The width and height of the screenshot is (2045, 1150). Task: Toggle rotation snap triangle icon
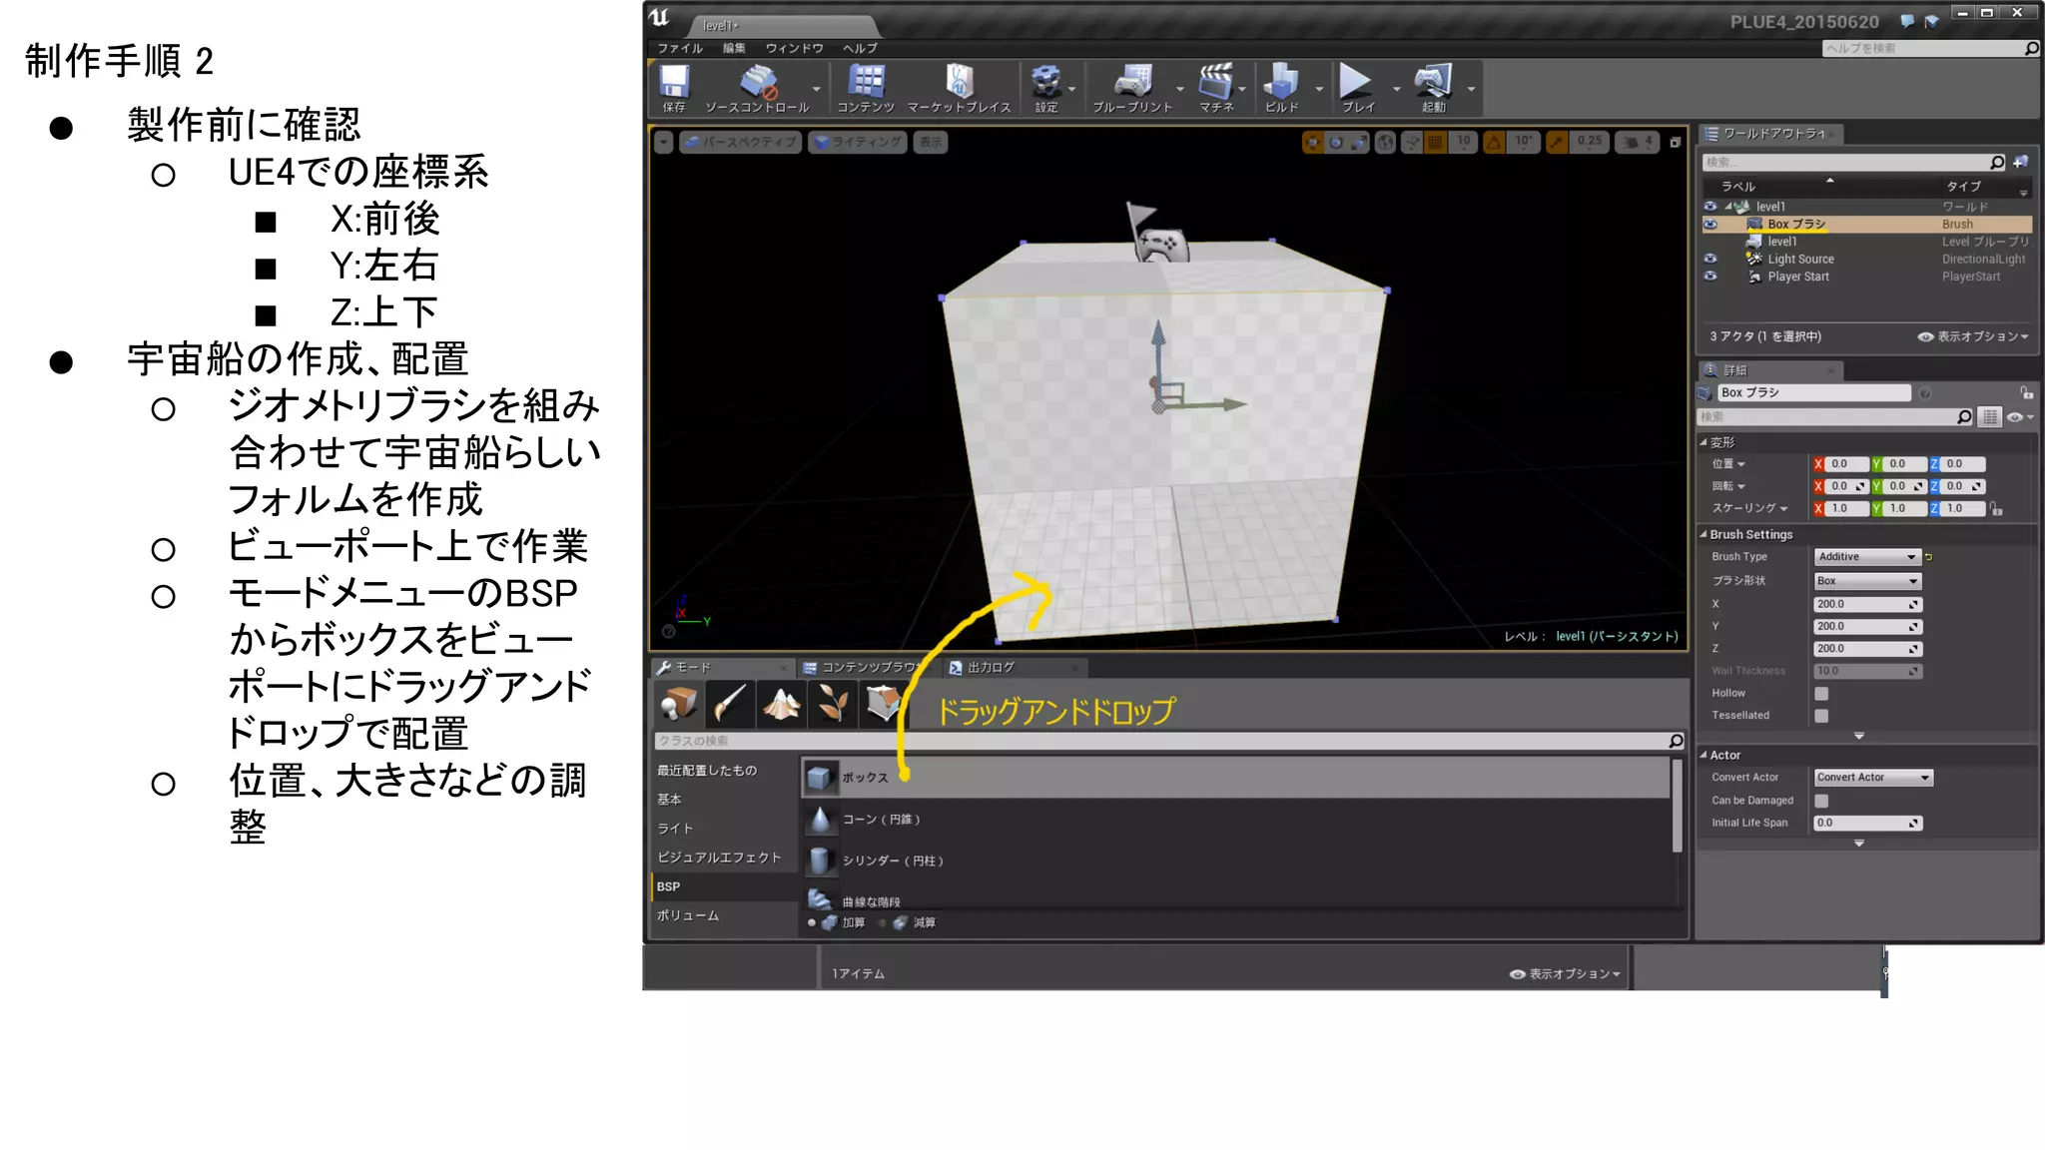tap(1494, 142)
